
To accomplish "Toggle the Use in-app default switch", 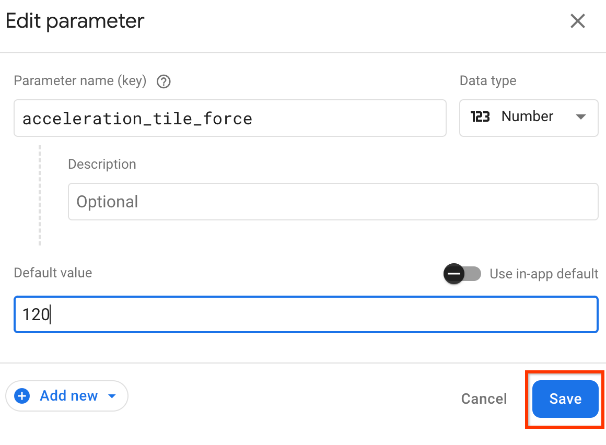I will (x=462, y=273).
